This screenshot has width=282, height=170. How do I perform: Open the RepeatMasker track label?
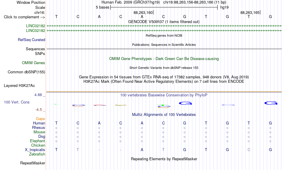(33, 163)
